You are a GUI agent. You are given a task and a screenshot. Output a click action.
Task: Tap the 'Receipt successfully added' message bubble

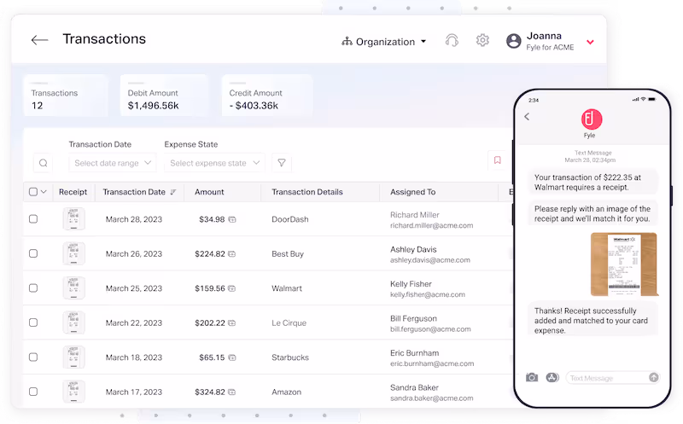(x=593, y=319)
